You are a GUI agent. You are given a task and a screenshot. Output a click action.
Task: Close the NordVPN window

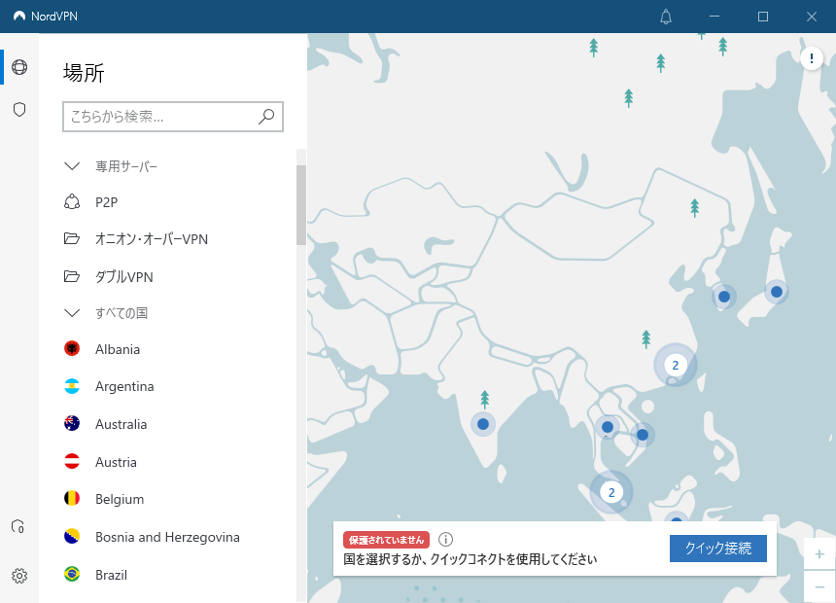[x=812, y=17]
